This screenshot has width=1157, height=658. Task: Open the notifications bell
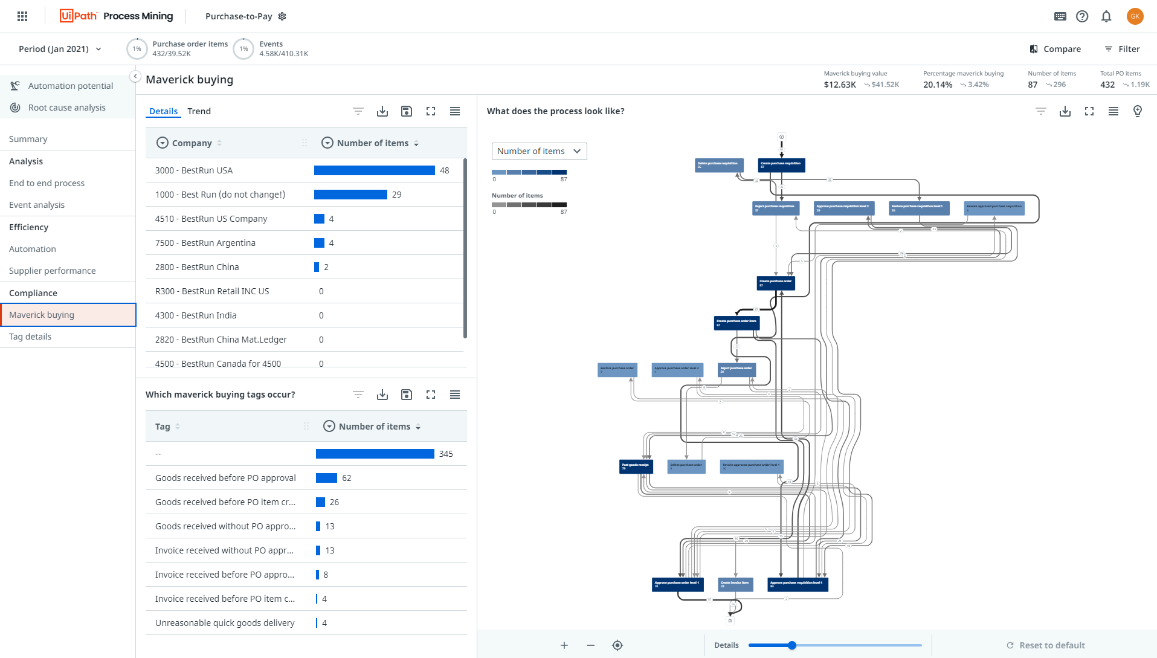[1106, 16]
